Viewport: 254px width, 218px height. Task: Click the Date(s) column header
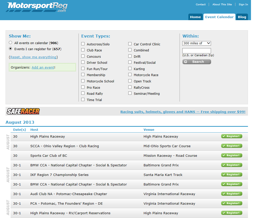(19, 130)
